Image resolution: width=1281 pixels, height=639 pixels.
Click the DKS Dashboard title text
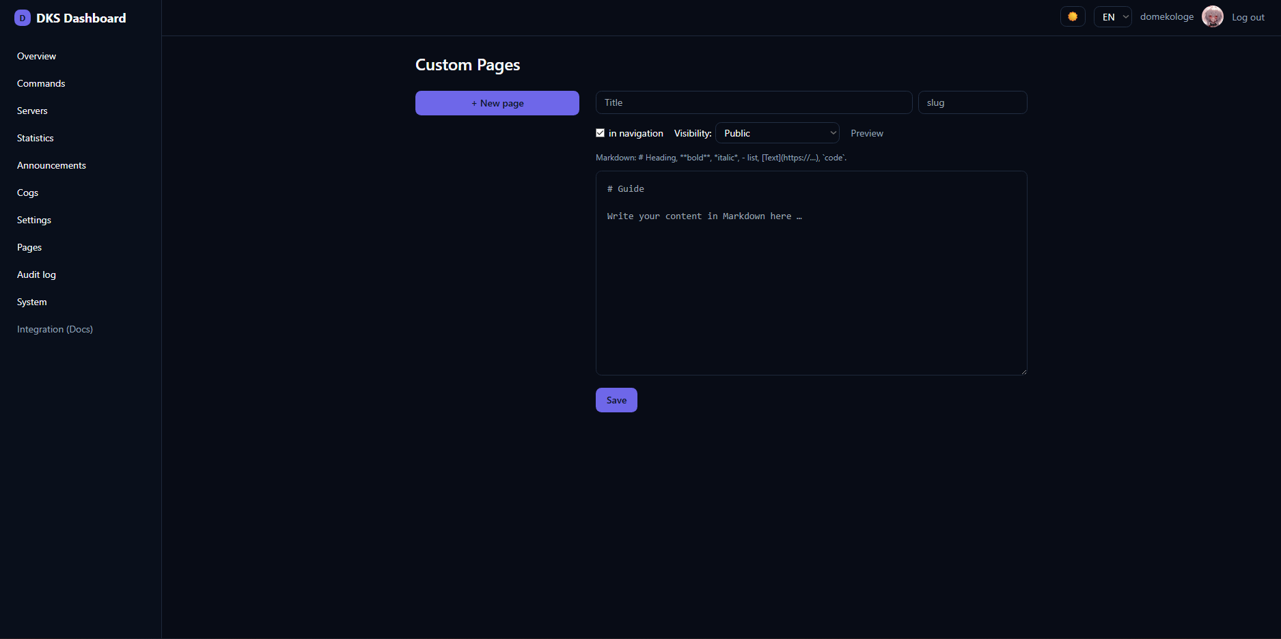81,18
